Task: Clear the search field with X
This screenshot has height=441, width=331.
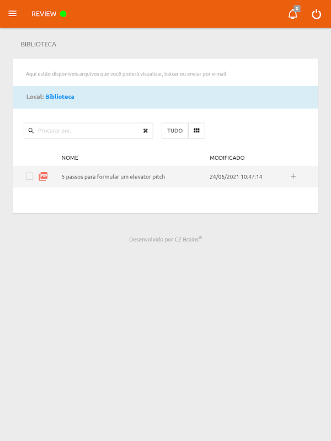Action: [x=145, y=131]
